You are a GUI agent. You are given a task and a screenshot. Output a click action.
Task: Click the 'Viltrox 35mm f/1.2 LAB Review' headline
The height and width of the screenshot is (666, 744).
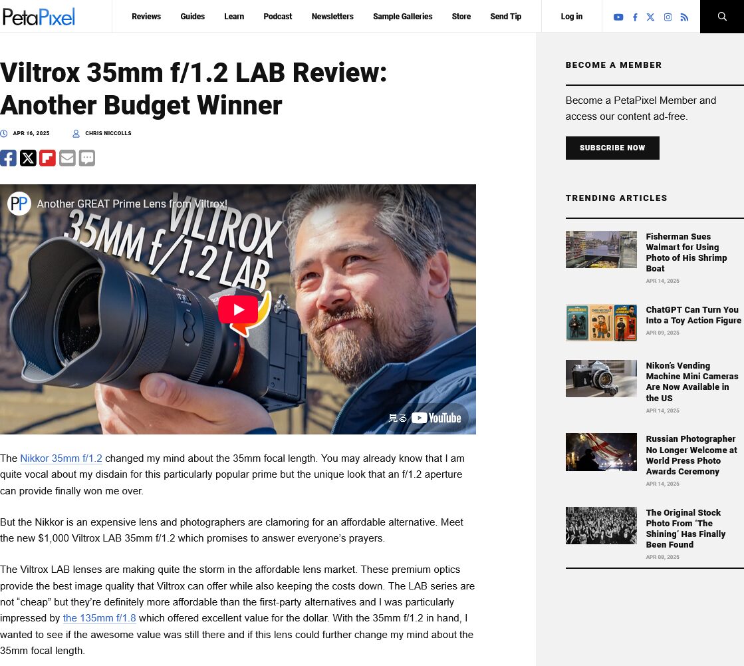(193, 88)
